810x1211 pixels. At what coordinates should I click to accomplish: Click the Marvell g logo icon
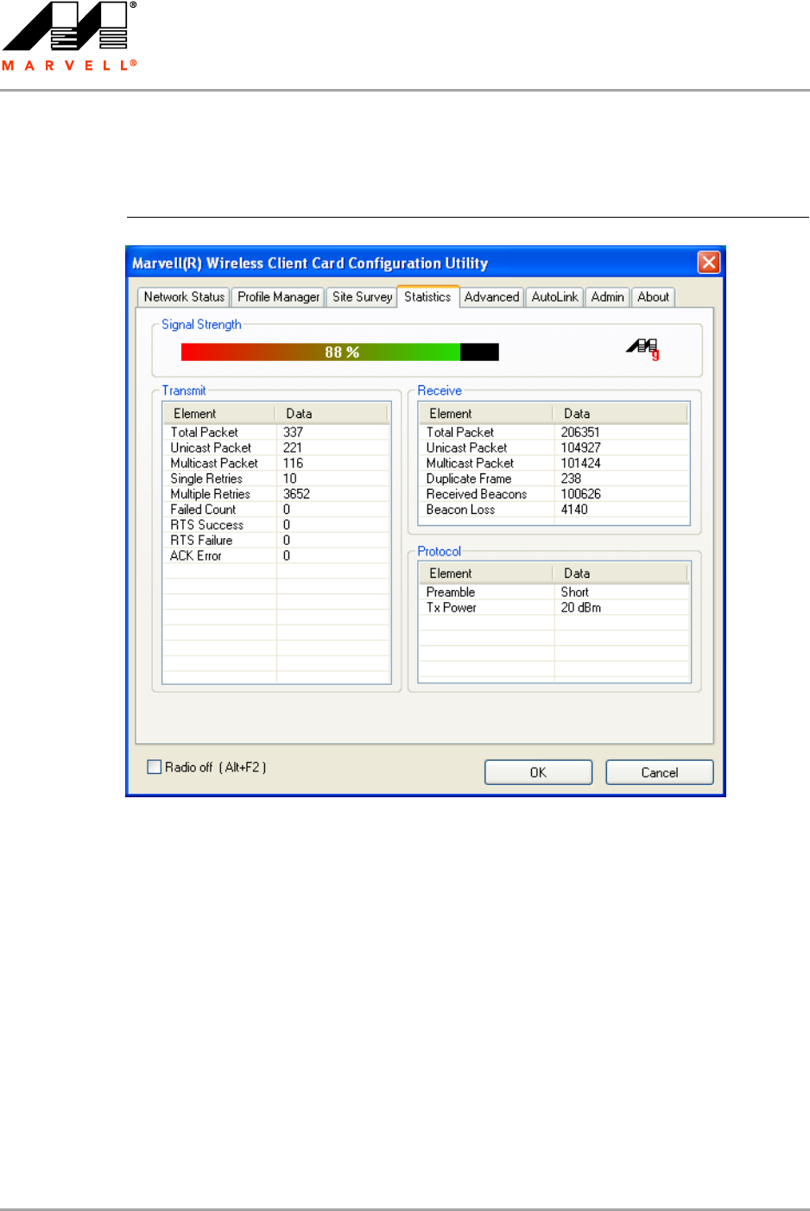point(643,348)
